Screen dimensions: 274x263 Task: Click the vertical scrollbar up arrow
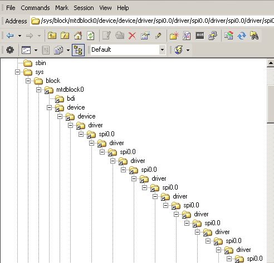pos(271,63)
